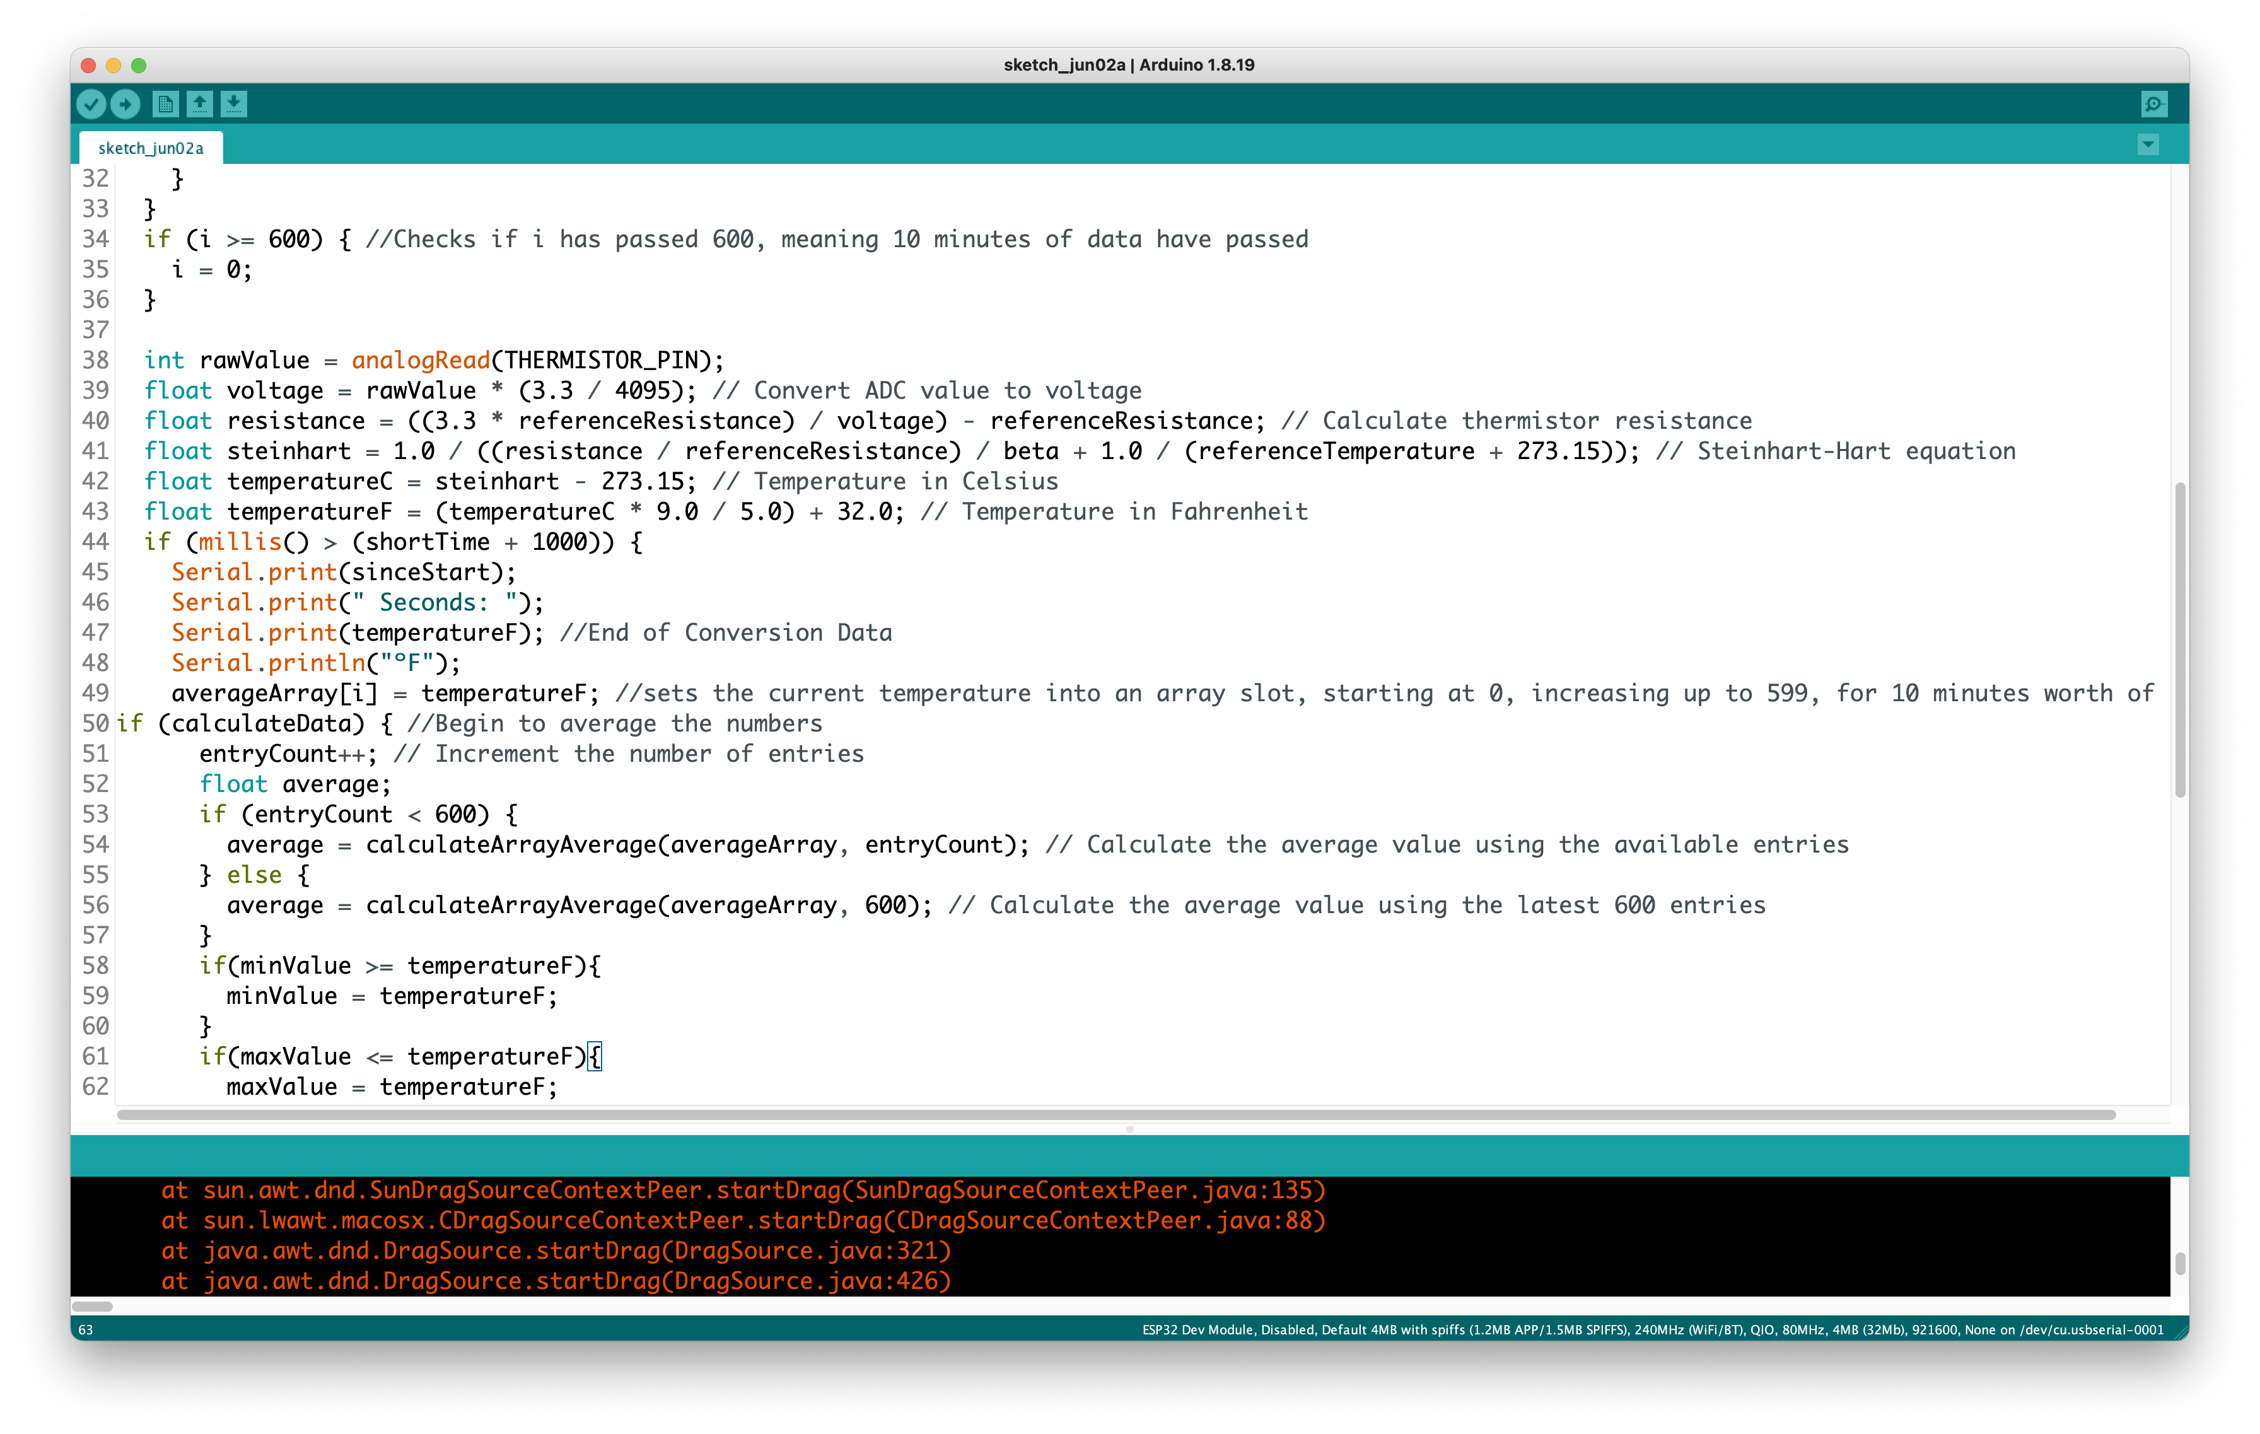Click the yellow minimize window button
2260x1434 pixels.
114,66
